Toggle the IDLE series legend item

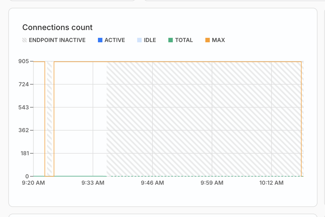[147, 40]
